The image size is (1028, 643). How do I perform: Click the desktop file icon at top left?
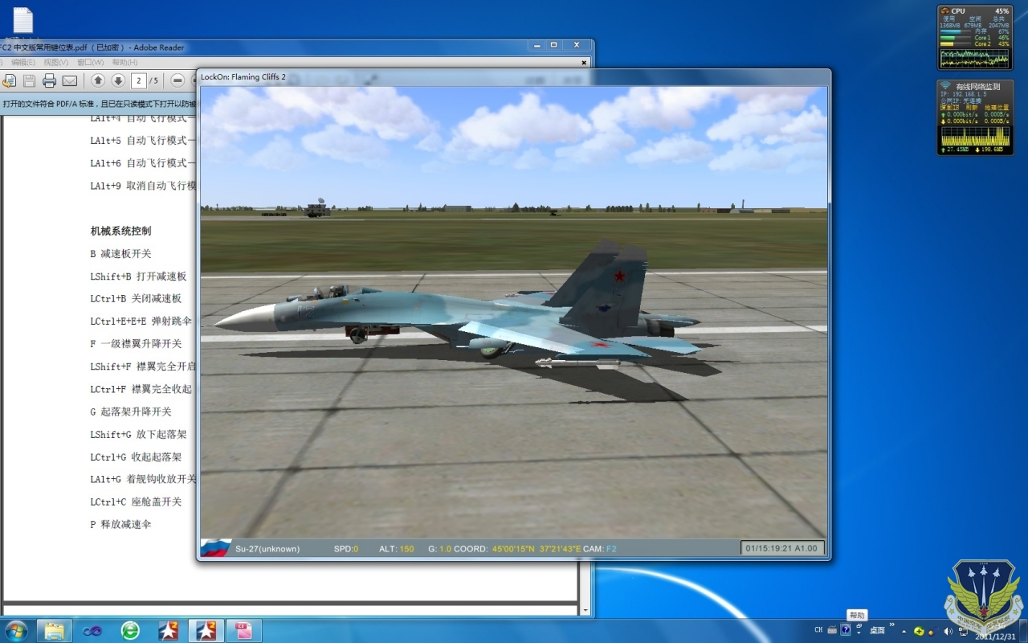(x=22, y=23)
